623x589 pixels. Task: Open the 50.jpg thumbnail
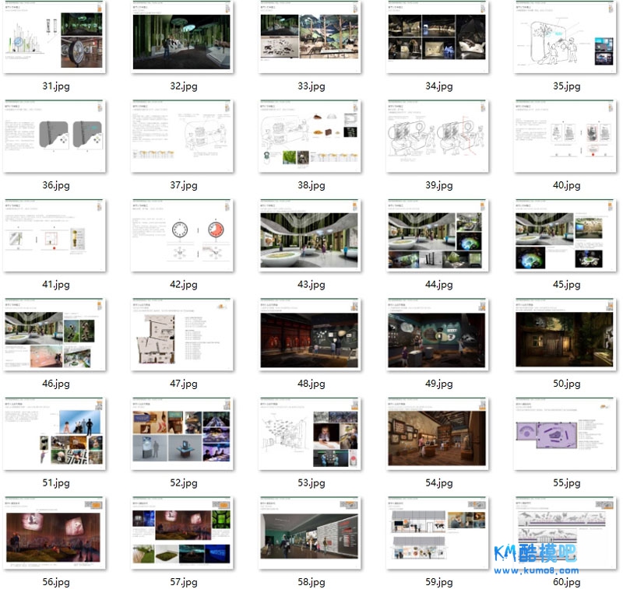pyautogui.click(x=564, y=336)
